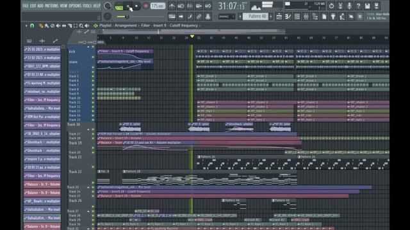Click the plus button right of Pattern 40
The image size is (410, 230).
point(271,17)
